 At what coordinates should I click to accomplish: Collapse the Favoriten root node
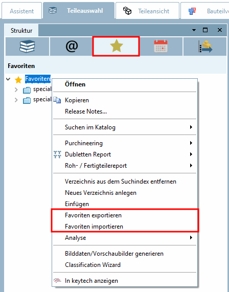8,79
